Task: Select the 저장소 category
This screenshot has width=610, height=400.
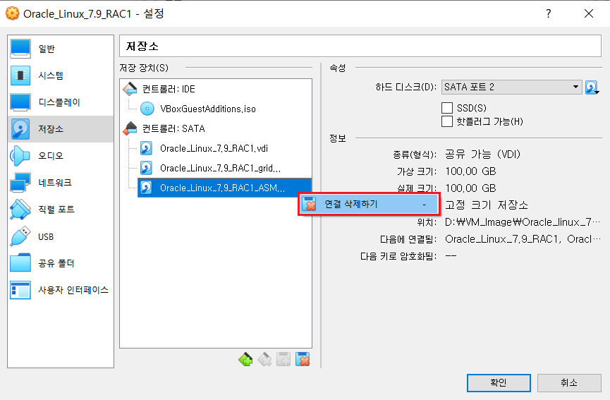Action: (61, 129)
